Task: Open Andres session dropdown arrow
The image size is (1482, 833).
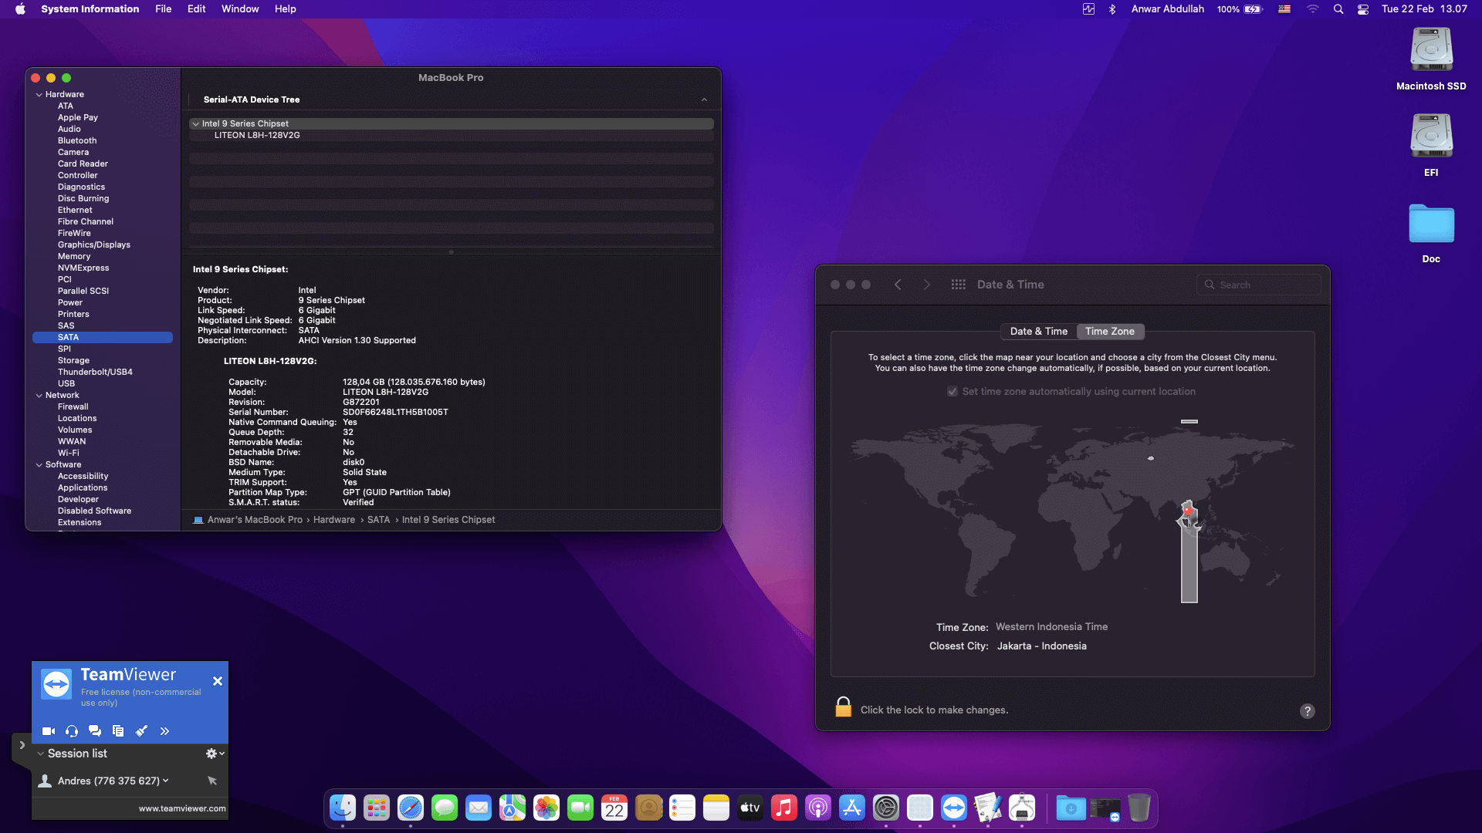Action: (x=165, y=781)
